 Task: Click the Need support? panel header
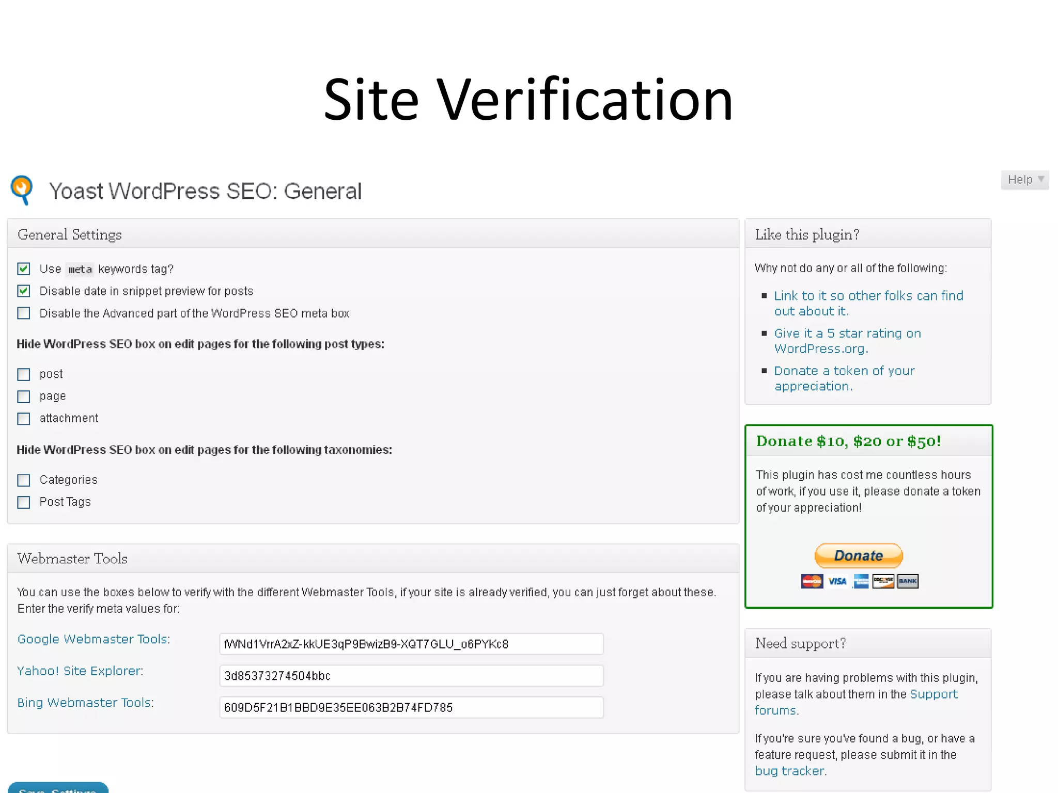(x=868, y=643)
